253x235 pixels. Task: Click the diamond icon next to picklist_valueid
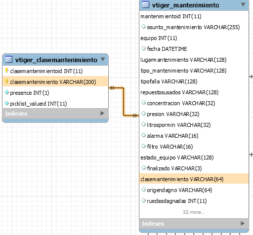click(6, 103)
